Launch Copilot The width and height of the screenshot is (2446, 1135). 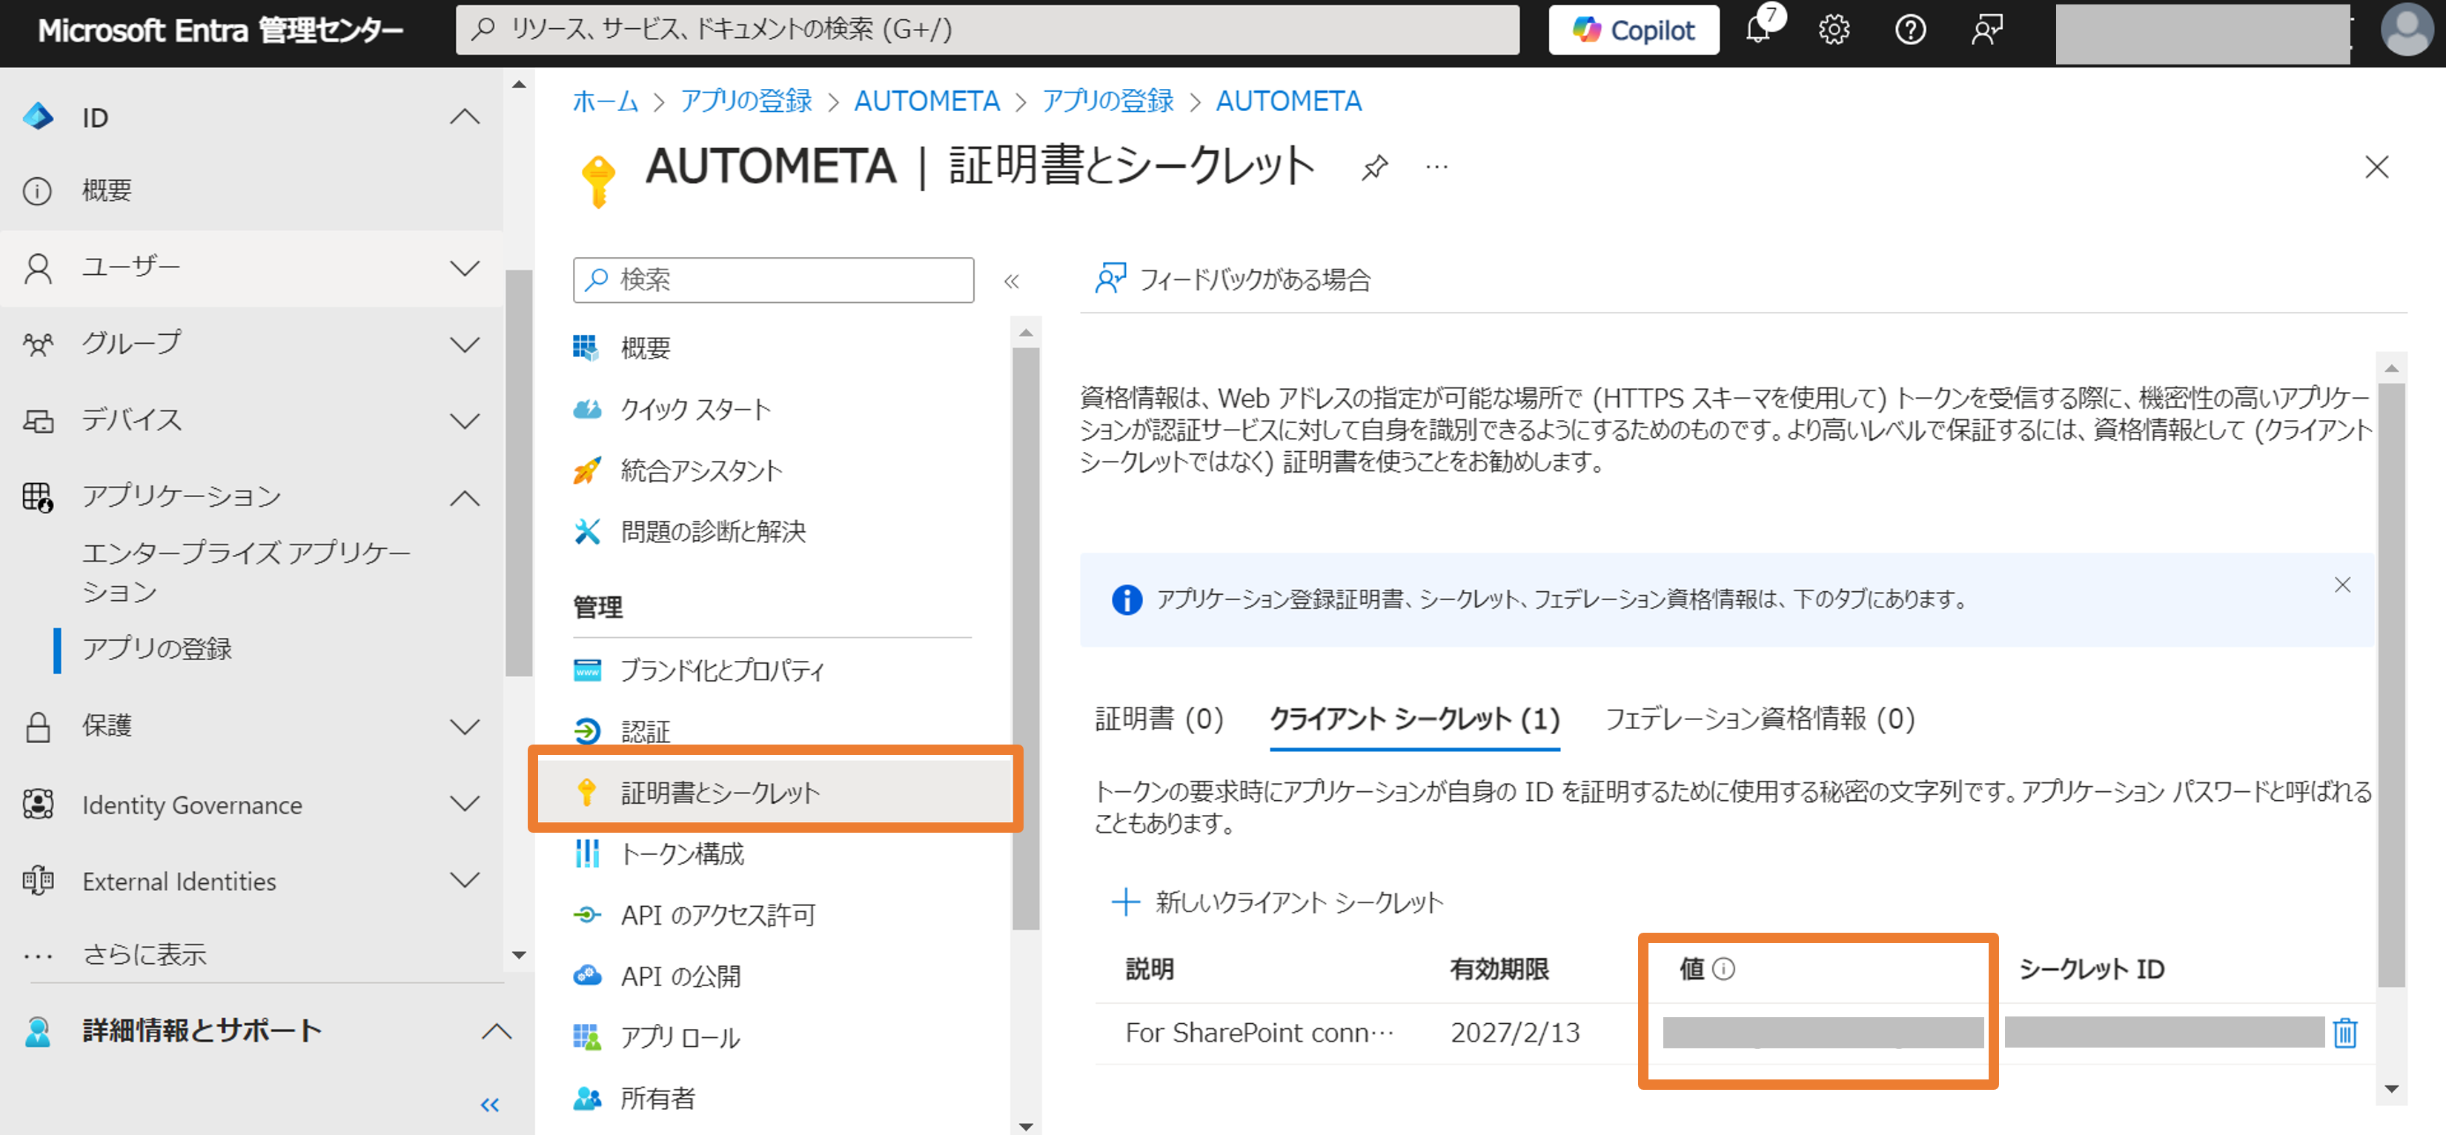pos(1633,30)
